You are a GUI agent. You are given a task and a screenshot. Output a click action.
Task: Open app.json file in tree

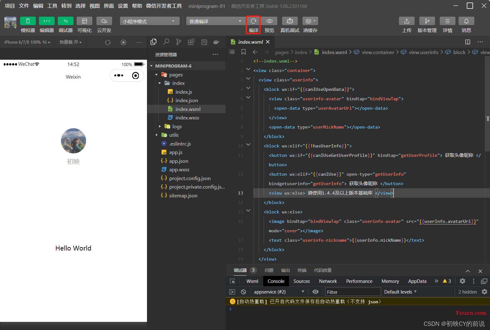179,161
